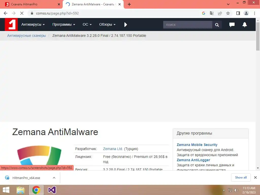Translate this page icon

(x=212, y=13)
